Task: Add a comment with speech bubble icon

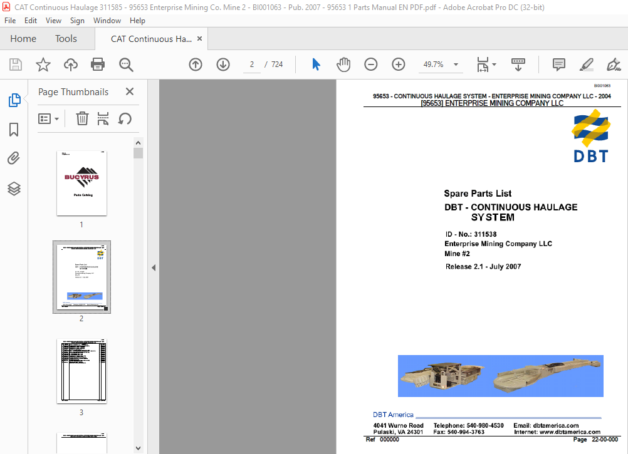Action: pyautogui.click(x=558, y=64)
